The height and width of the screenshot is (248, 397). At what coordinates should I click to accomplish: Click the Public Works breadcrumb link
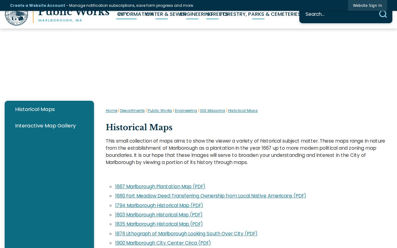(x=160, y=111)
